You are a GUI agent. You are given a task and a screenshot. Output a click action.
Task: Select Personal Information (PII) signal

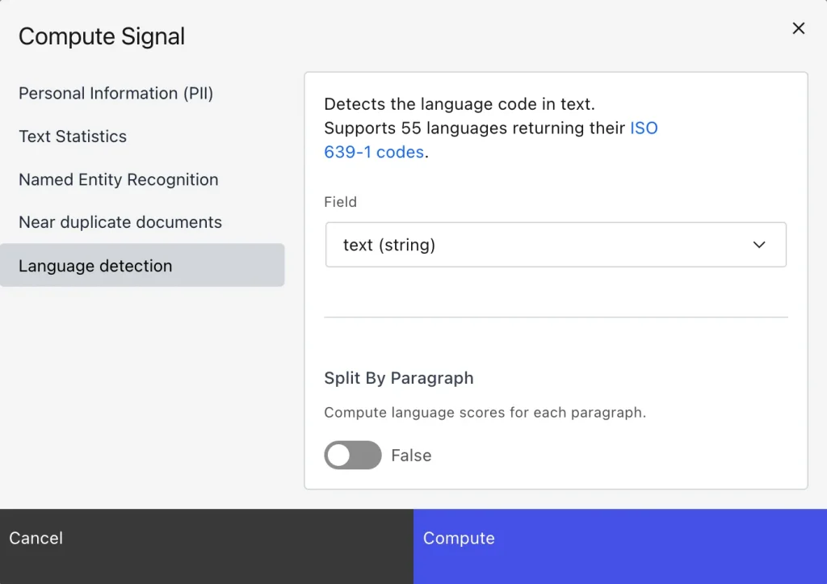point(115,94)
